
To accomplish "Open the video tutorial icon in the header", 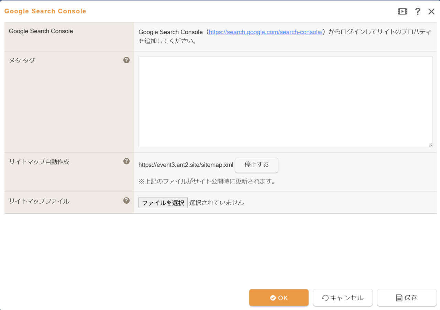I will pos(402,11).
